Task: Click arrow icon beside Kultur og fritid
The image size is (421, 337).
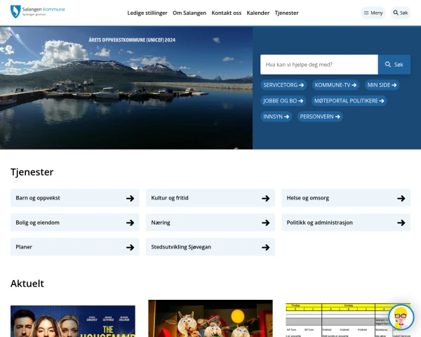Action: coord(265,198)
